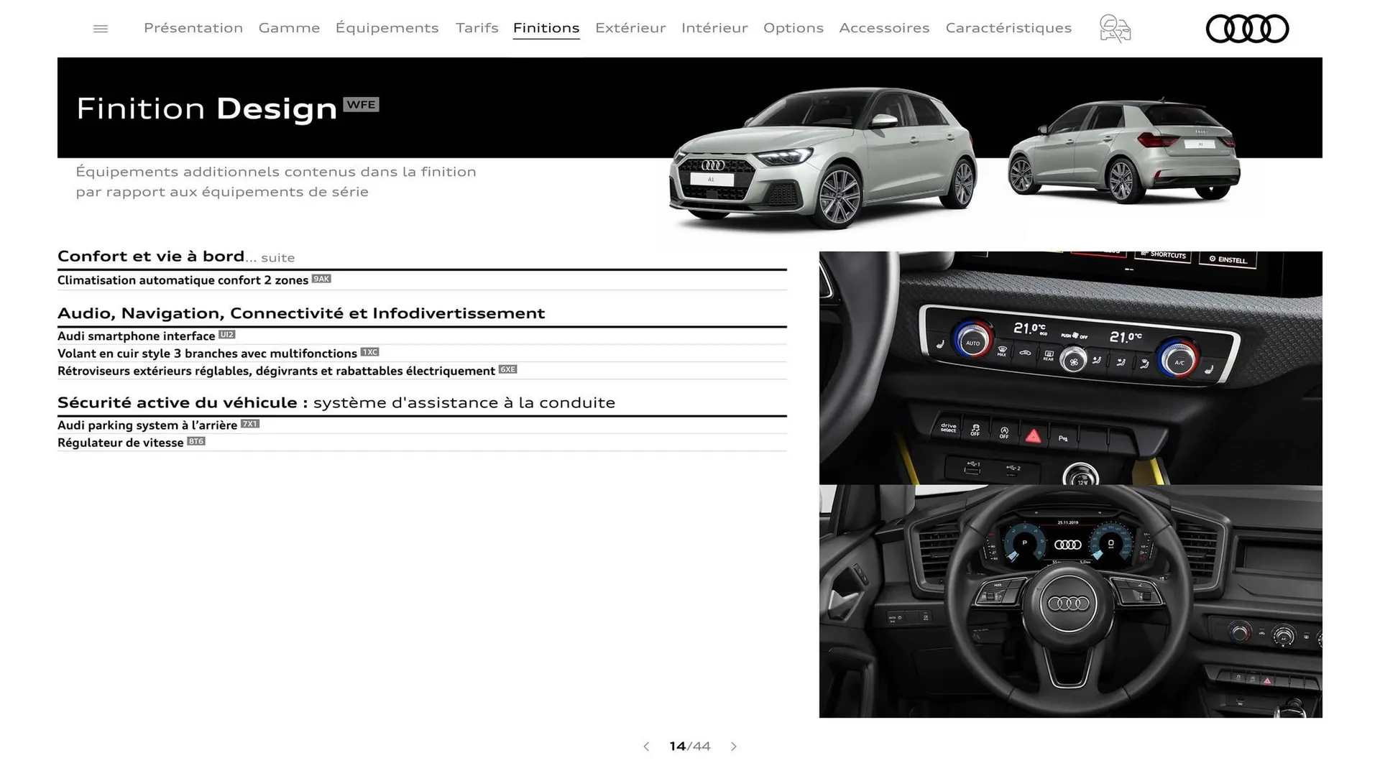Advance to page 15 using the right arrow
1380x776 pixels.
pos(734,747)
